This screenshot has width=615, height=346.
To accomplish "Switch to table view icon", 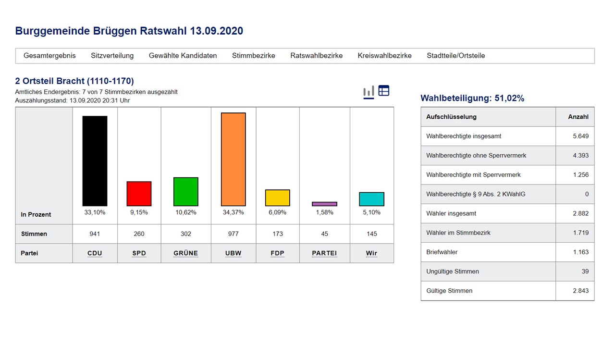I will click(383, 91).
